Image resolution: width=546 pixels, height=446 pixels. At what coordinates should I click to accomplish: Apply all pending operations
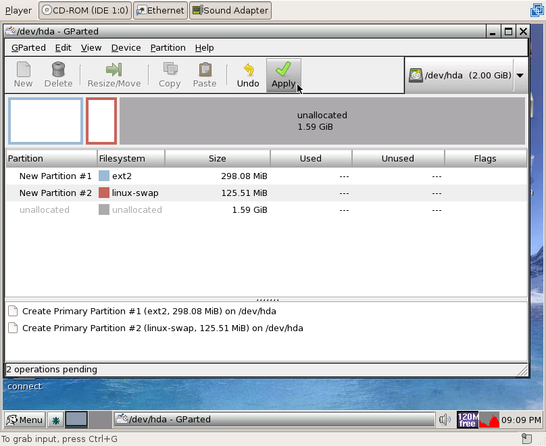[x=283, y=75]
